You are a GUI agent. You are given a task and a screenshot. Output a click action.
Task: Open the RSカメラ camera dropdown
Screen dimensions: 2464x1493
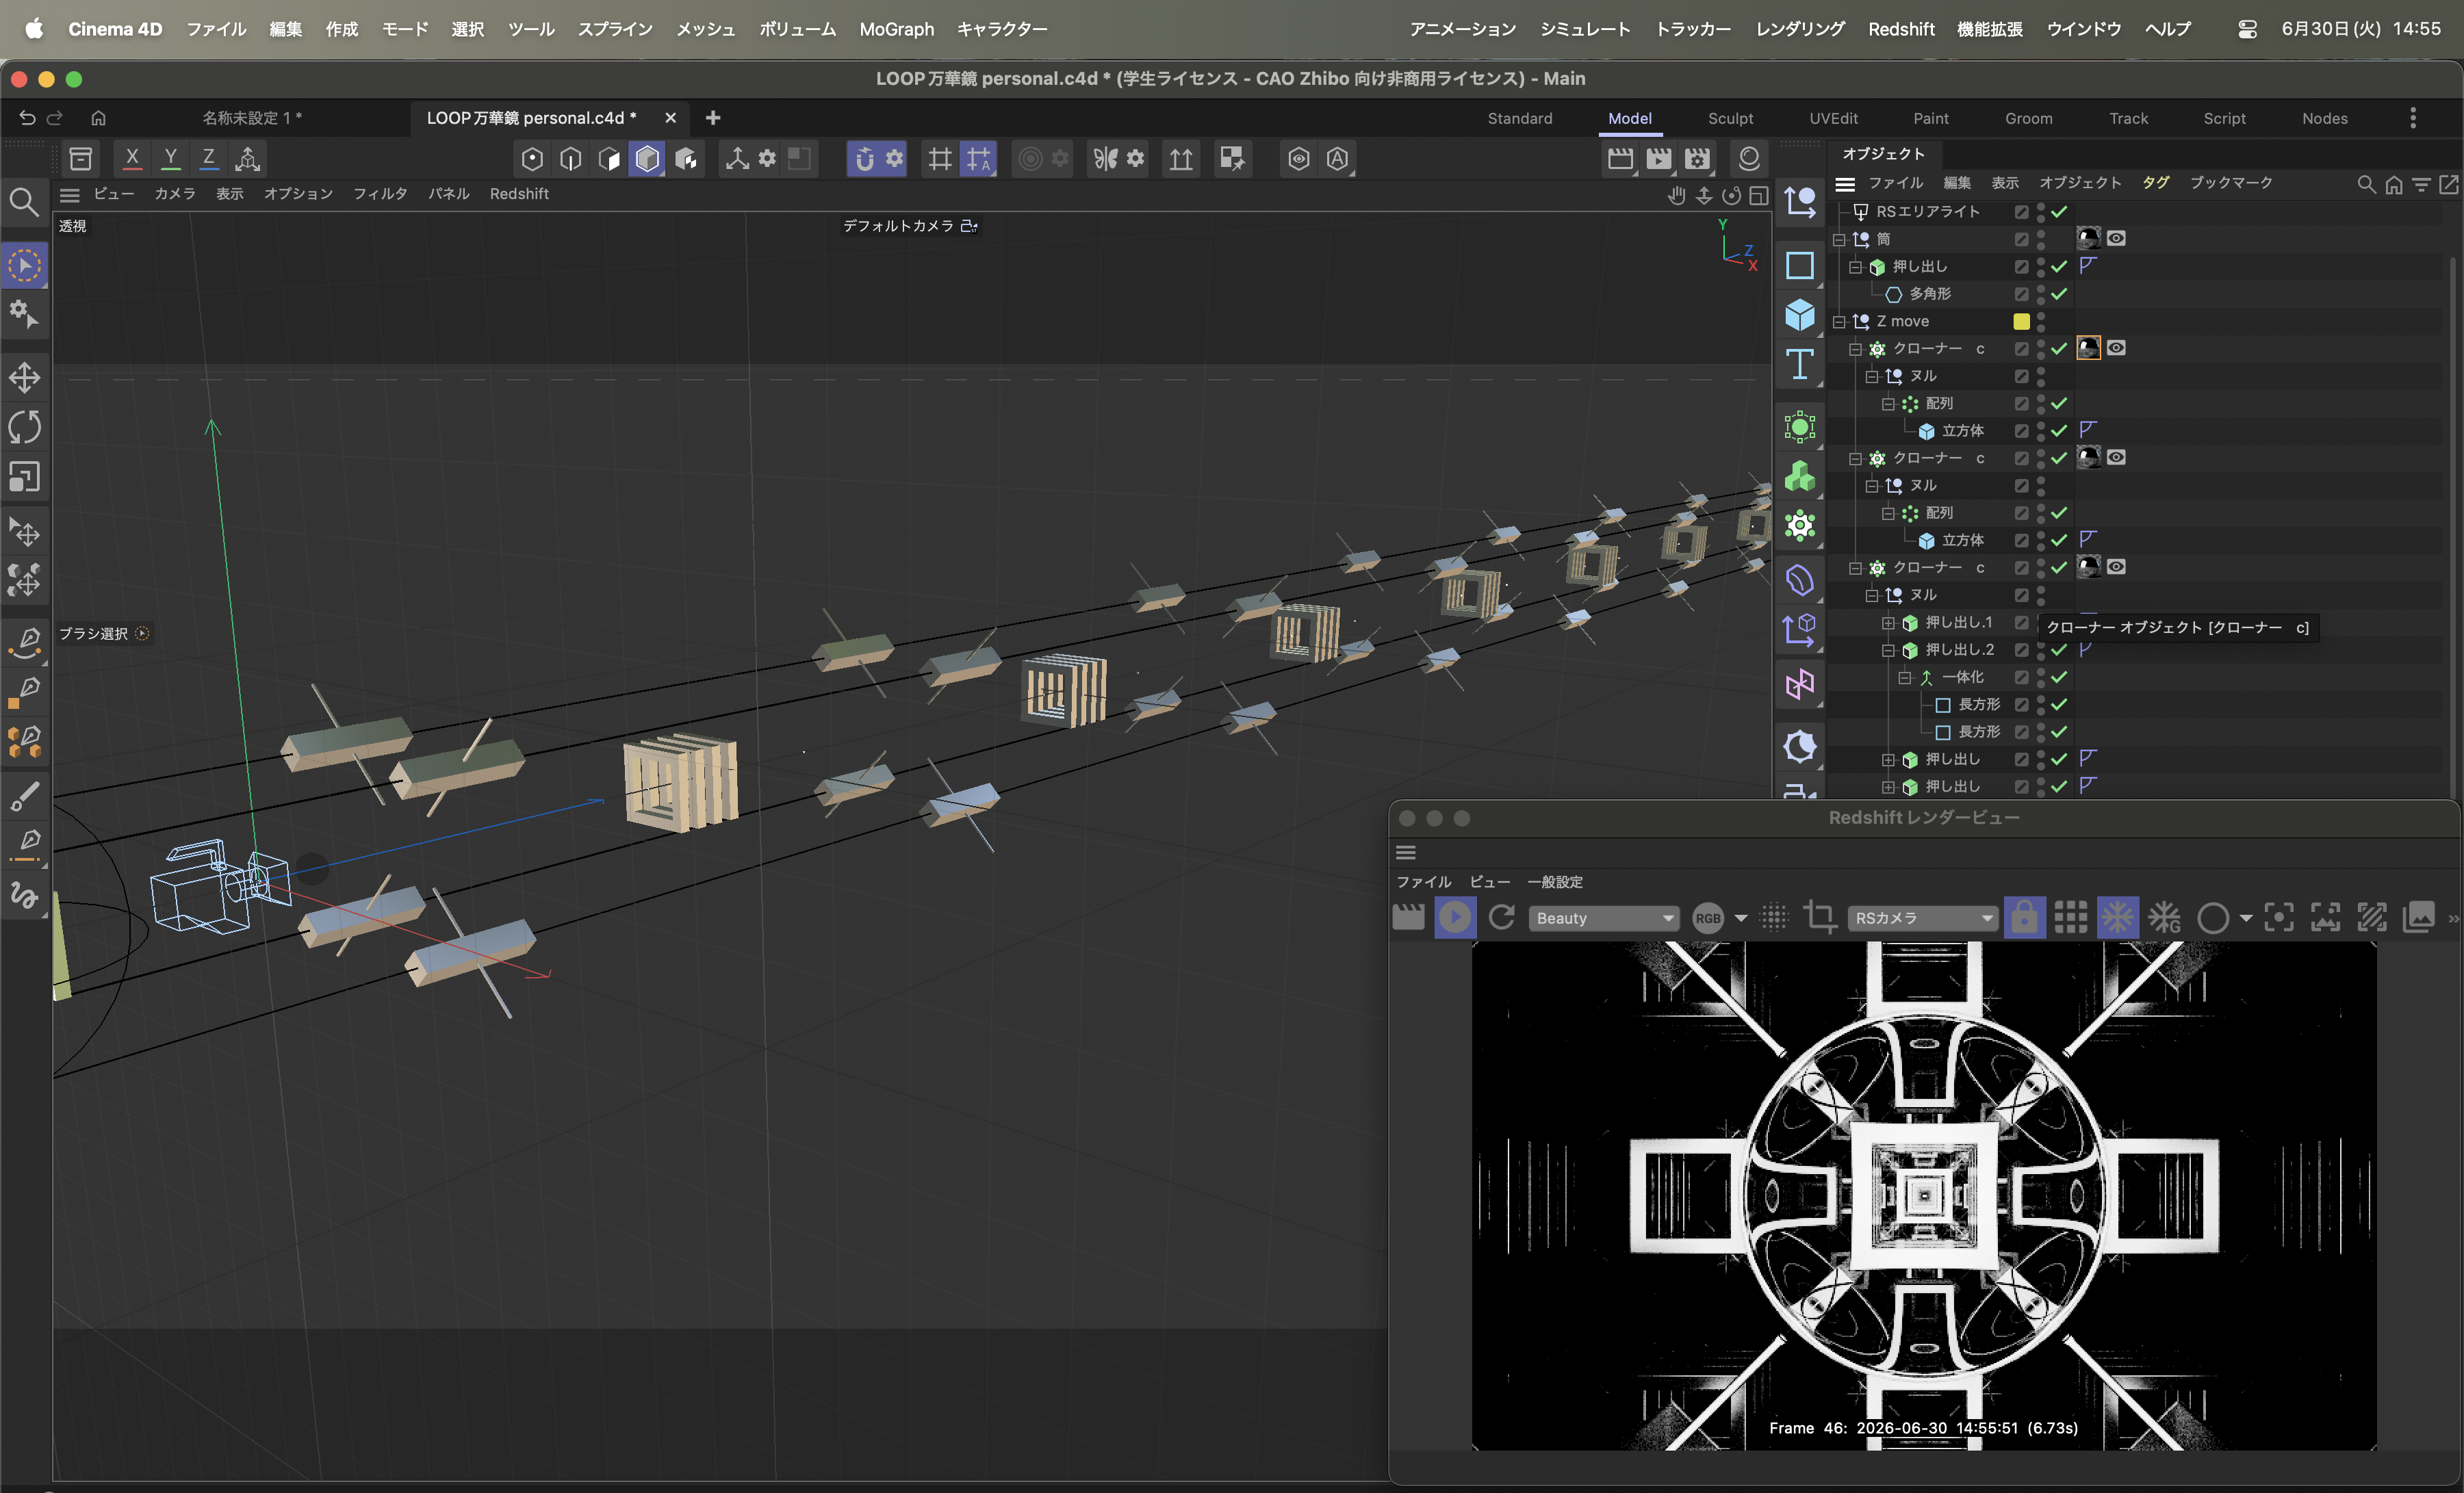tap(1923, 918)
